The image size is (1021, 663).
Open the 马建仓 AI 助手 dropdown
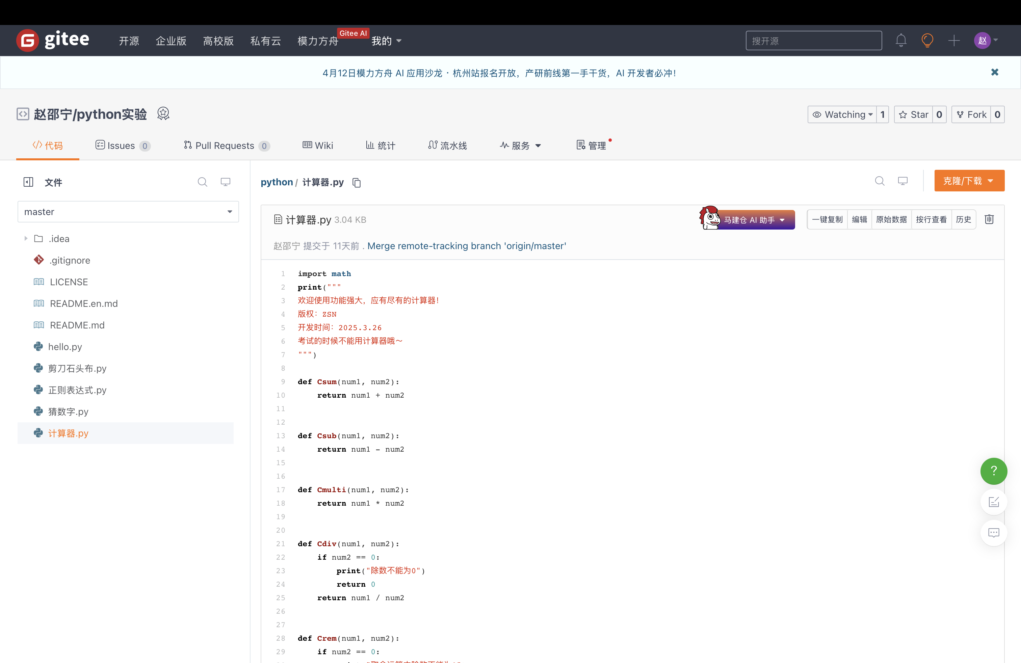(x=754, y=220)
